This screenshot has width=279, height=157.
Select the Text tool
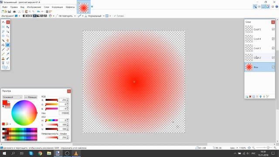coord(3,63)
